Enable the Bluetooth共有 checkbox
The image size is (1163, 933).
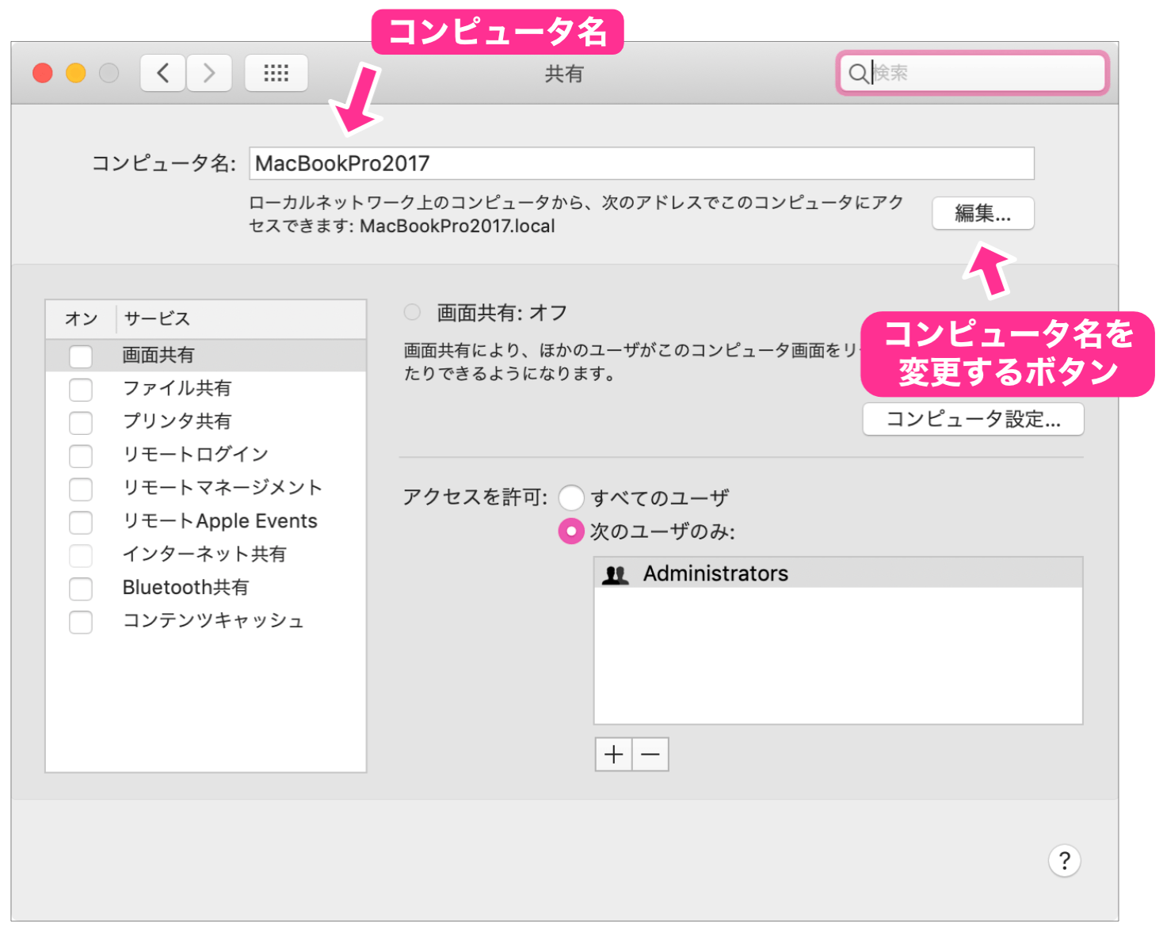(81, 588)
